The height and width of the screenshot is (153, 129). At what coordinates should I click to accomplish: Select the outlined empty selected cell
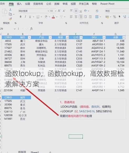click(x=76, y=136)
